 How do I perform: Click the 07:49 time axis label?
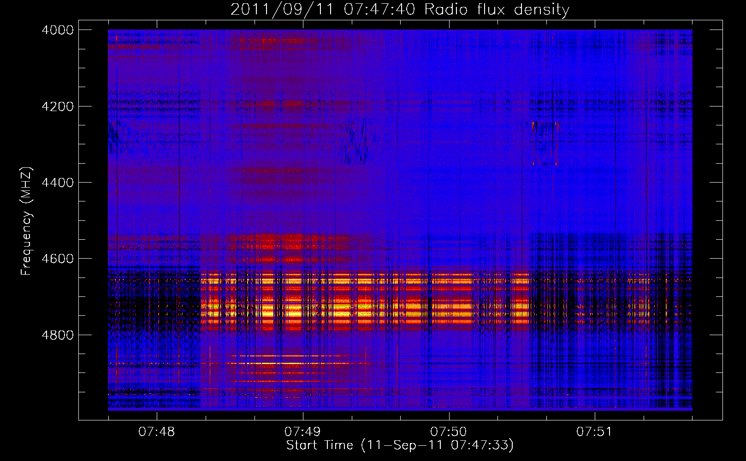tap(302, 432)
